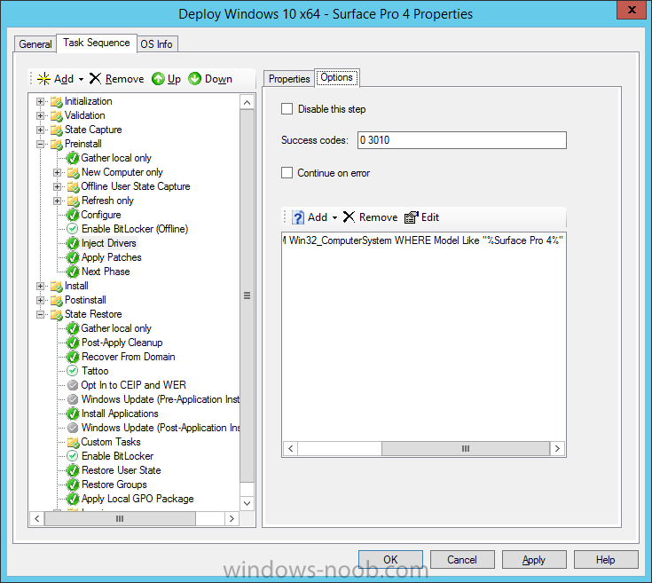This screenshot has width=652, height=583.
Task: Click the Next Phase step icon
Action: tap(73, 272)
